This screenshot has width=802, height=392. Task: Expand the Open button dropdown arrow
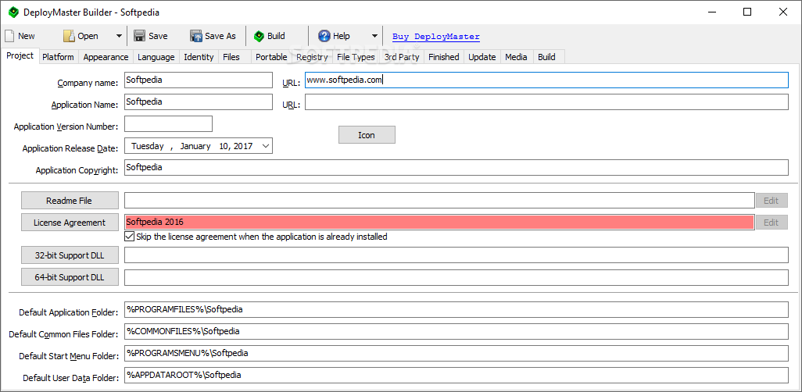pyautogui.click(x=119, y=36)
